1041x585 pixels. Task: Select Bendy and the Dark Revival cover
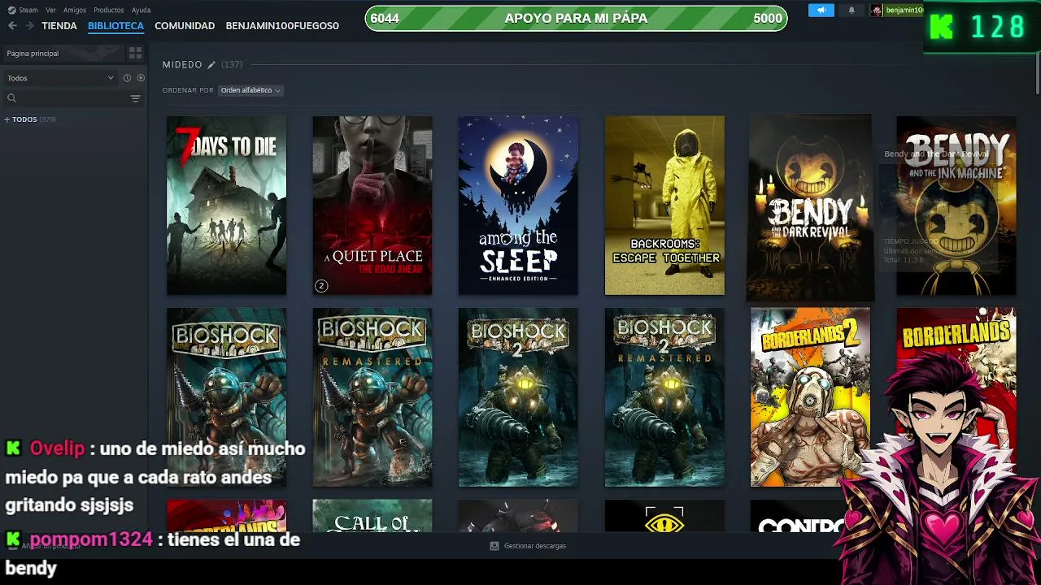[810, 207]
